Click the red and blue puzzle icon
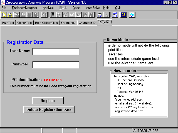178x133 pixels. (123, 15)
